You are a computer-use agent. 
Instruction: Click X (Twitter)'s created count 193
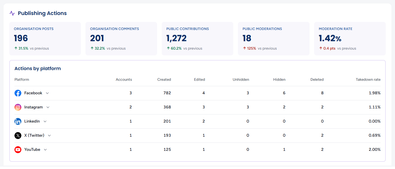(167, 136)
